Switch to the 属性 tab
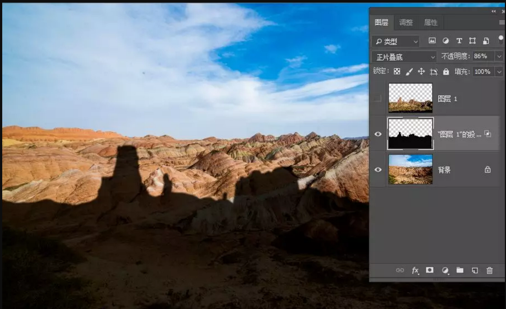 pos(431,23)
